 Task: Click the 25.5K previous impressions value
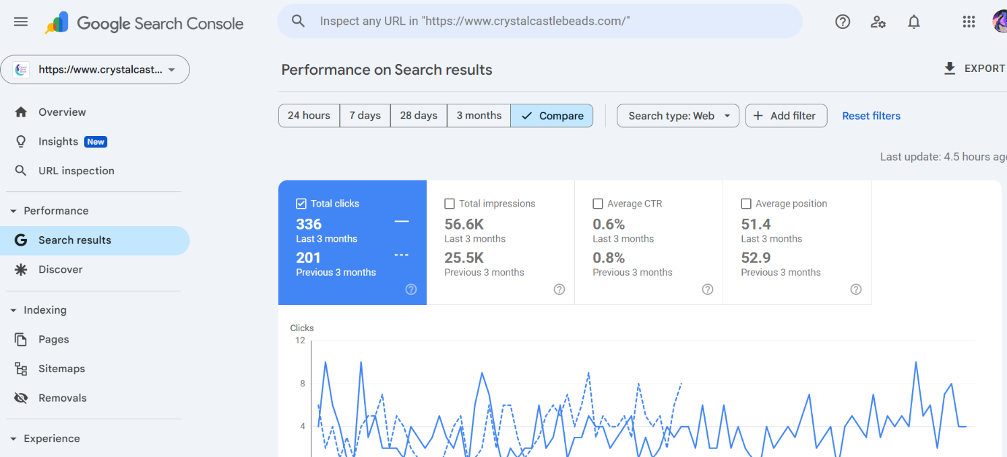[464, 258]
